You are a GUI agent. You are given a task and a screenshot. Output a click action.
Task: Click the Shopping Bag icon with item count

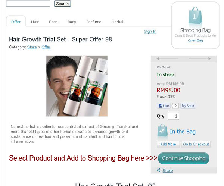point(195,16)
